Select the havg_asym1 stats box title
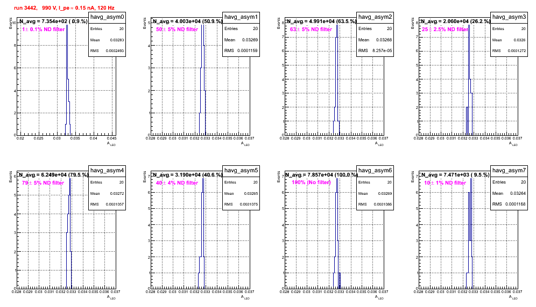The height and width of the screenshot is (307, 536). coord(241,17)
